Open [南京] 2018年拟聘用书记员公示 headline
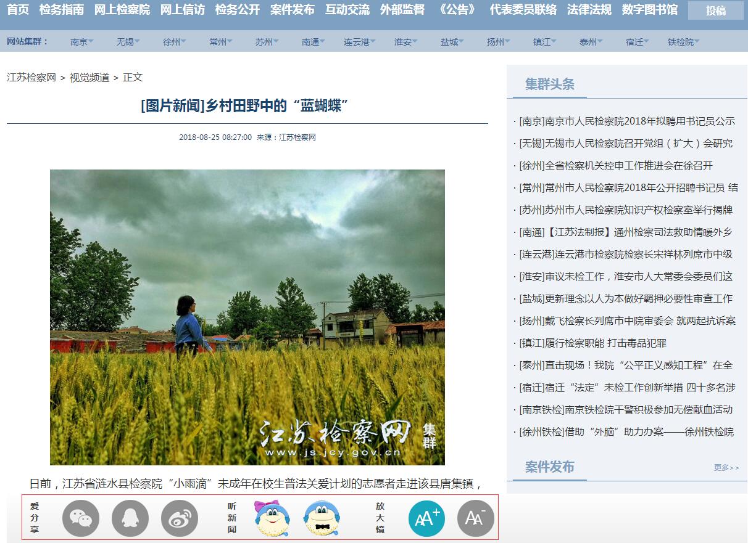This screenshot has width=748, height=543. pyautogui.click(x=627, y=121)
